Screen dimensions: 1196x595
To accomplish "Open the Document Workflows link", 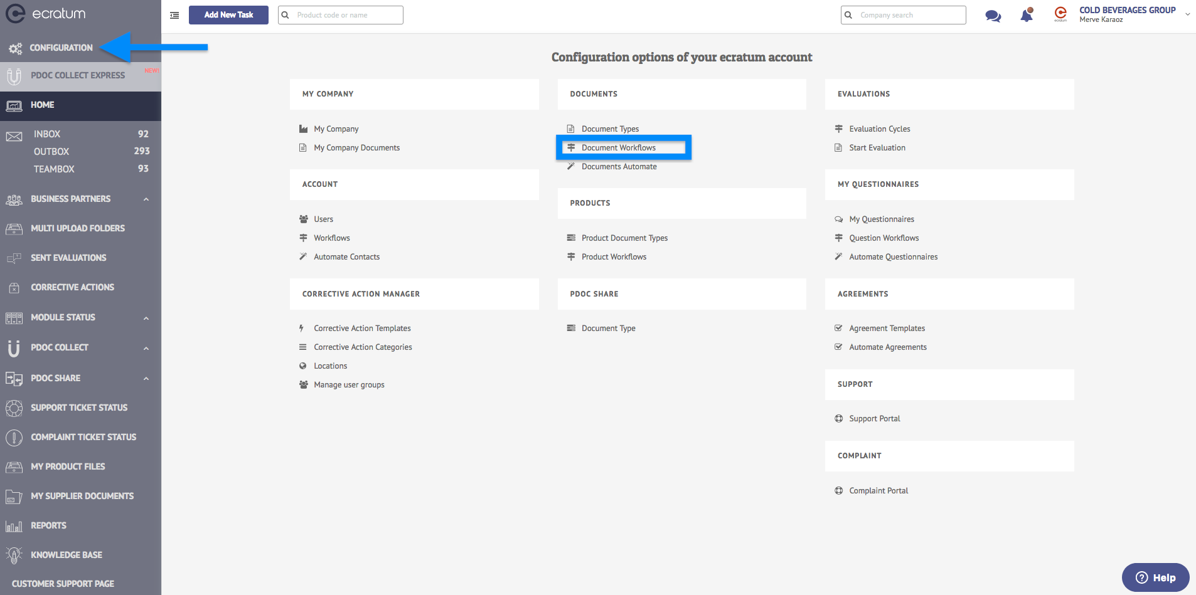I will click(618, 148).
